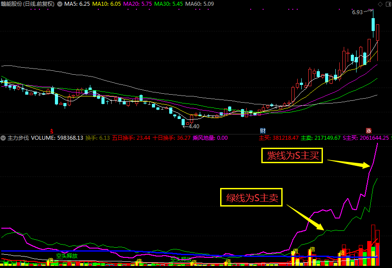Click the tall cyan candlestick at the 6.93 high
This screenshot has width=392, height=268.
click(x=373, y=24)
